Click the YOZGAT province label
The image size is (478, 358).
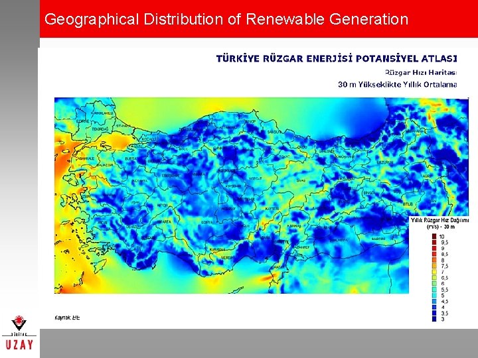(256, 179)
